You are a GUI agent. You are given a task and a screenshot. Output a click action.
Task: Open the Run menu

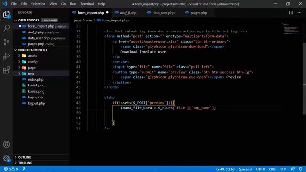(73, 4)
